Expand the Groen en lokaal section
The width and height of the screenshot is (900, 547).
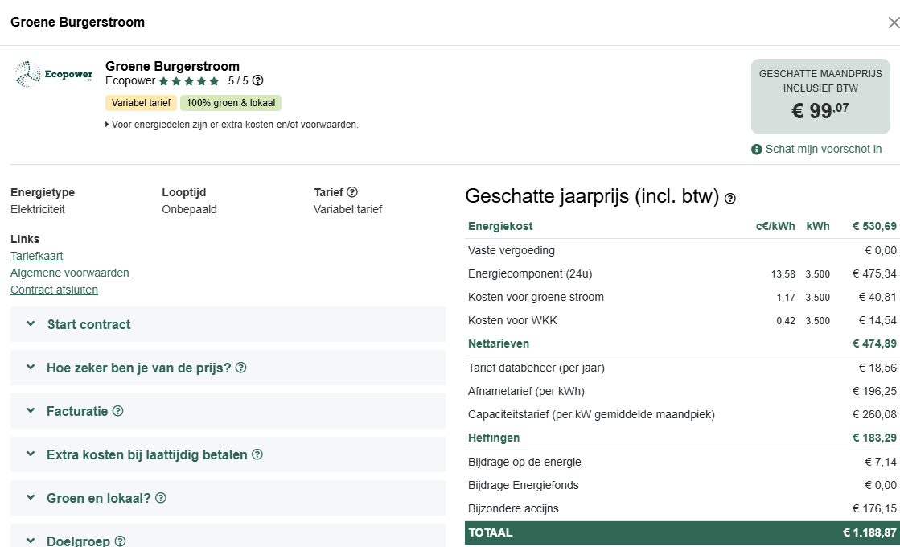coord(98,498)
